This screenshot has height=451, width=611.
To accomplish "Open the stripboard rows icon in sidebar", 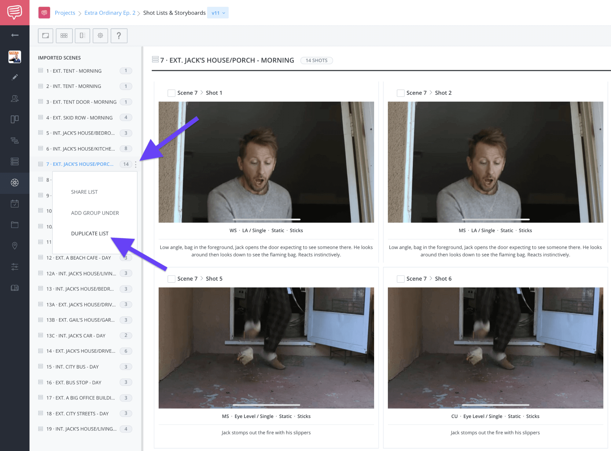I will pos(15,161).
